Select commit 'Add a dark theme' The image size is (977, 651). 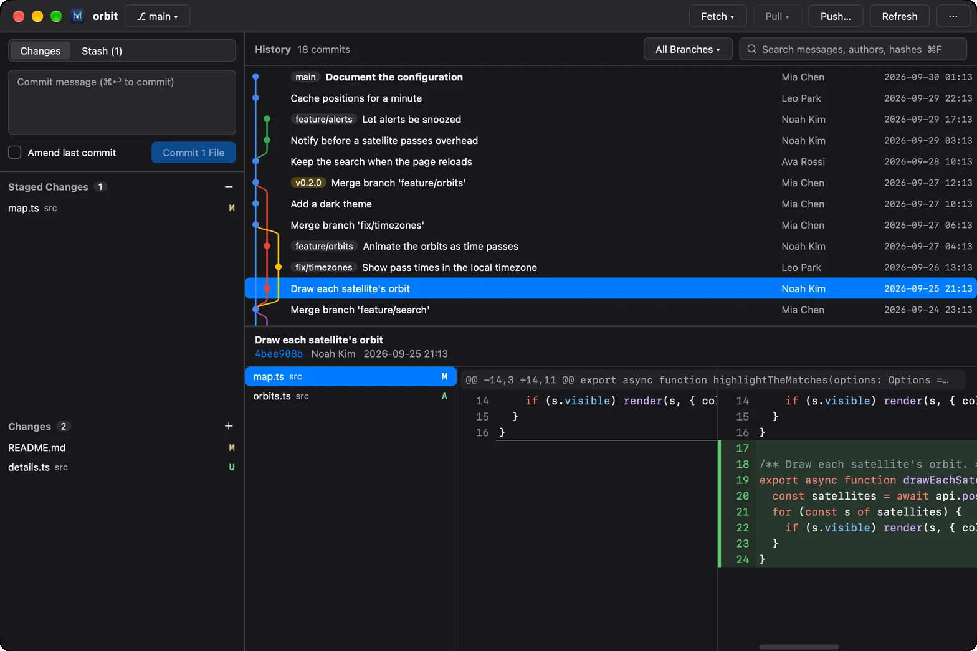[x=611, y=204]
